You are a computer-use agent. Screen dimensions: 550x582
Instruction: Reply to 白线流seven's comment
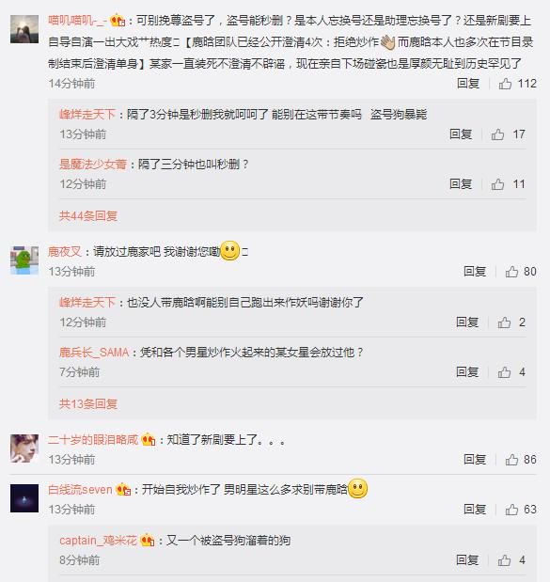click(475, 510)
